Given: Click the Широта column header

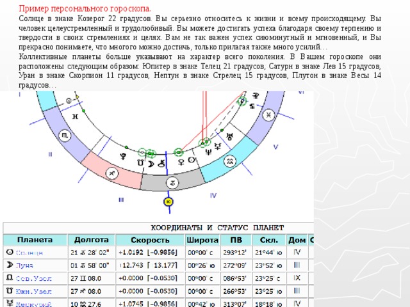Looking at the screenshot, I should [x=202, y=240].
